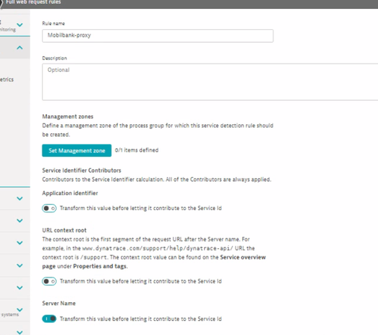This screenshot has width=378, height=335.
Task: Click the transform label under Application identifier
Action: coord(140,208)
